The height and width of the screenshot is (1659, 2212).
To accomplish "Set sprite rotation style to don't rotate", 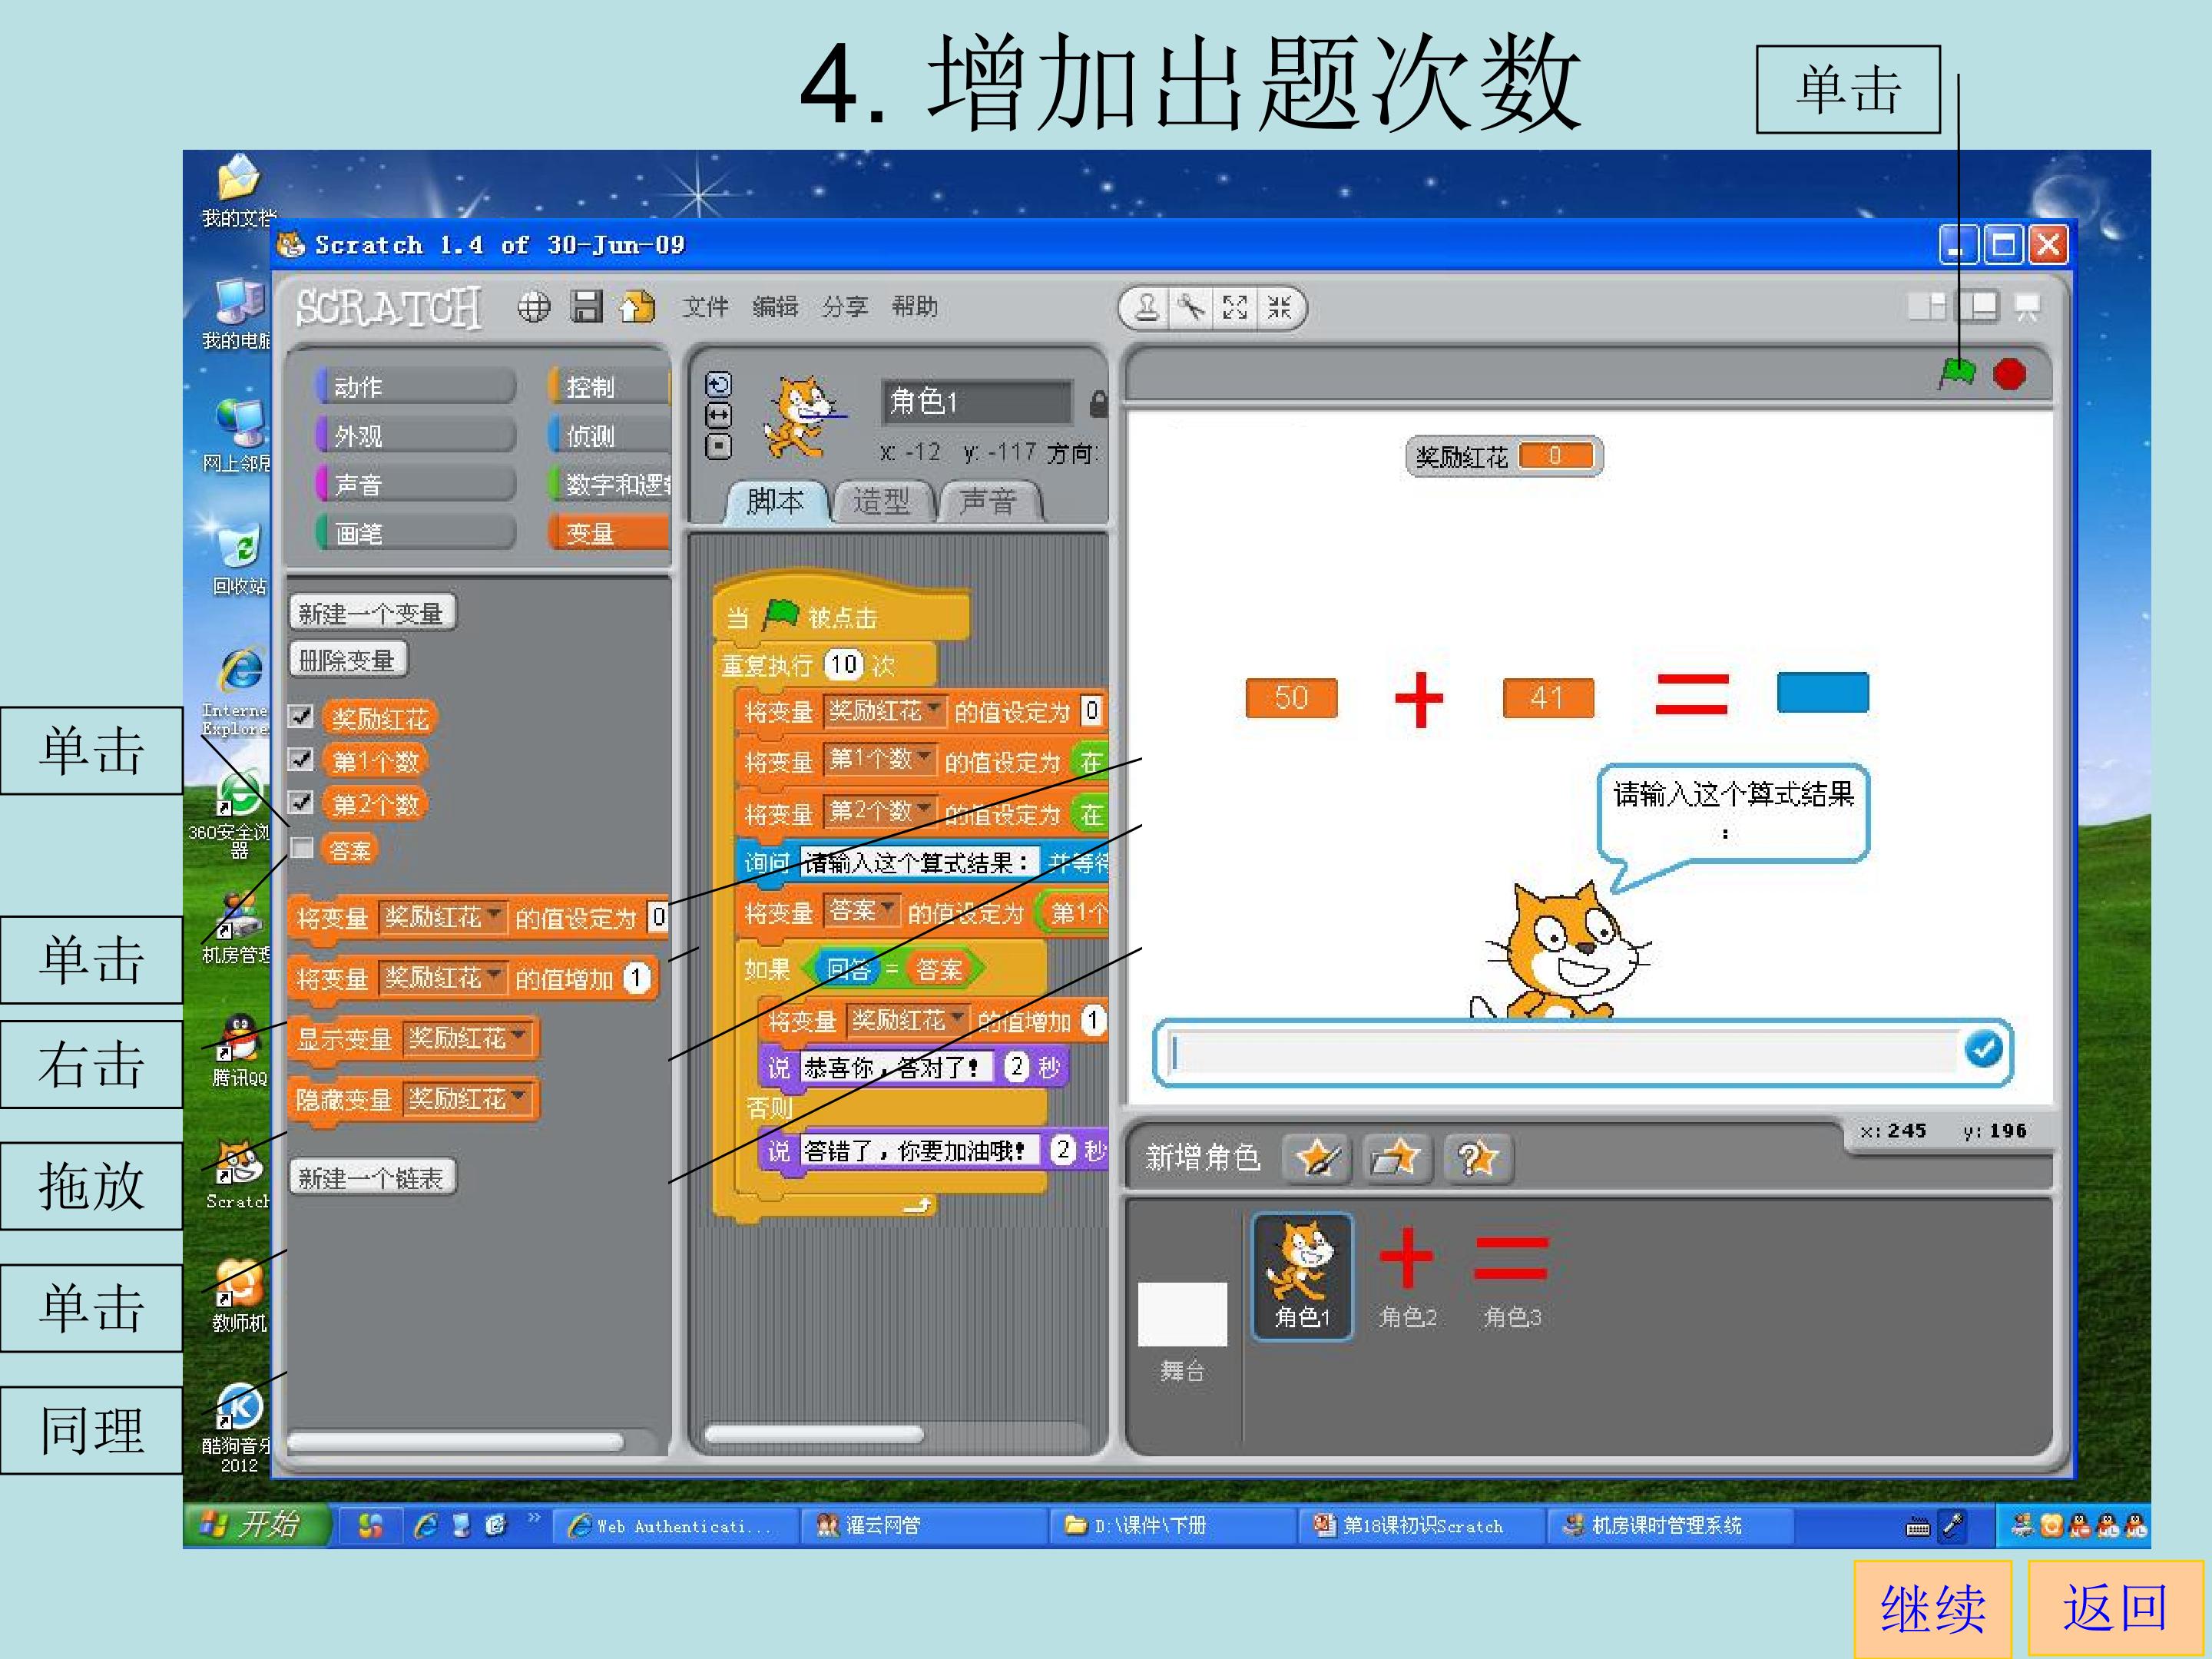I will click(x=718, y=446).
